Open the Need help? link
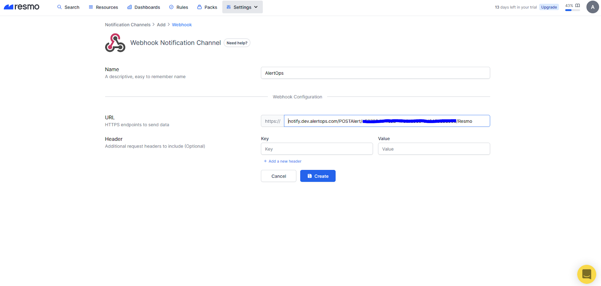 tap(237, 43)
